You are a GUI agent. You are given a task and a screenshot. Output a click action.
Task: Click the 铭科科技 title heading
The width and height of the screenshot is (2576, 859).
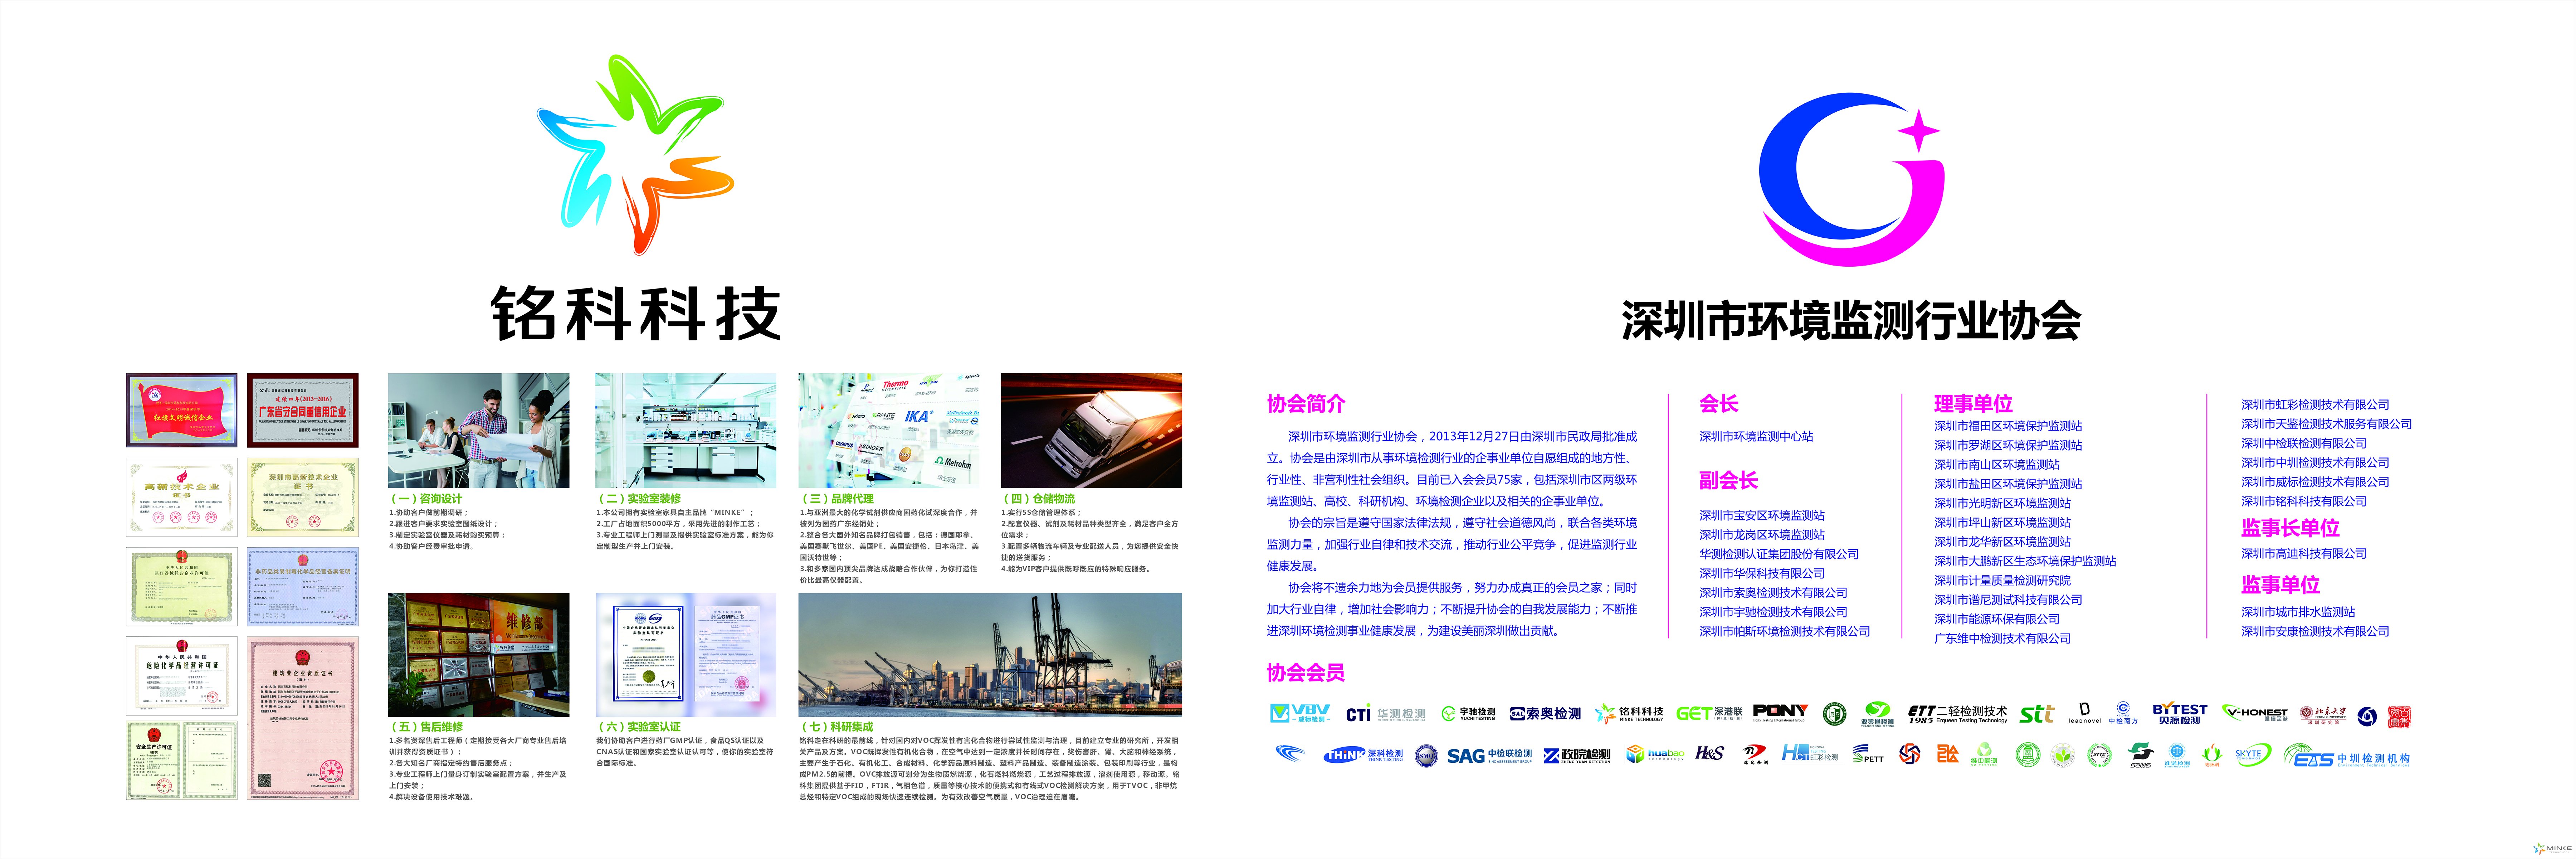click(x=636, y=314)
